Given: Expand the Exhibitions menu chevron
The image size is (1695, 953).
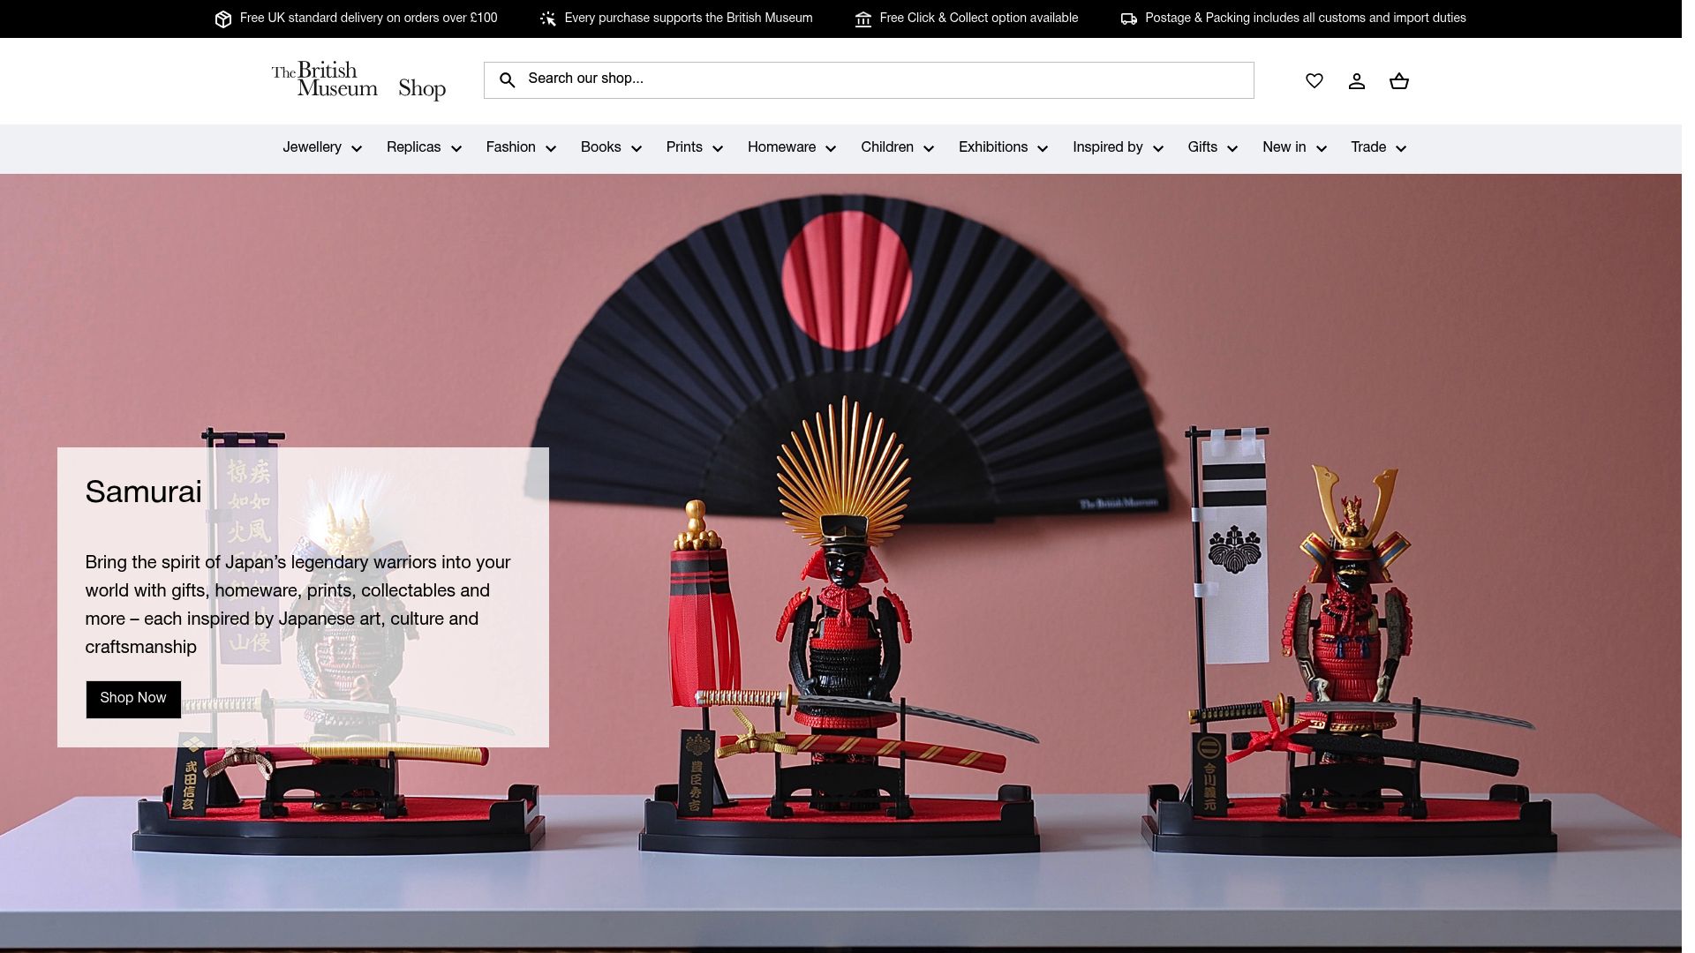Looking at the screenshot, I should (1043, 148).
